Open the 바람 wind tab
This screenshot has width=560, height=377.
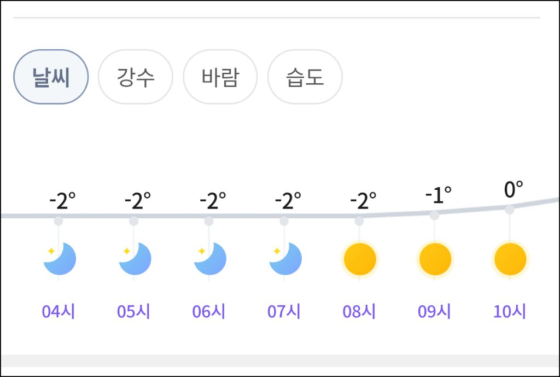click(x=220, y=77)
